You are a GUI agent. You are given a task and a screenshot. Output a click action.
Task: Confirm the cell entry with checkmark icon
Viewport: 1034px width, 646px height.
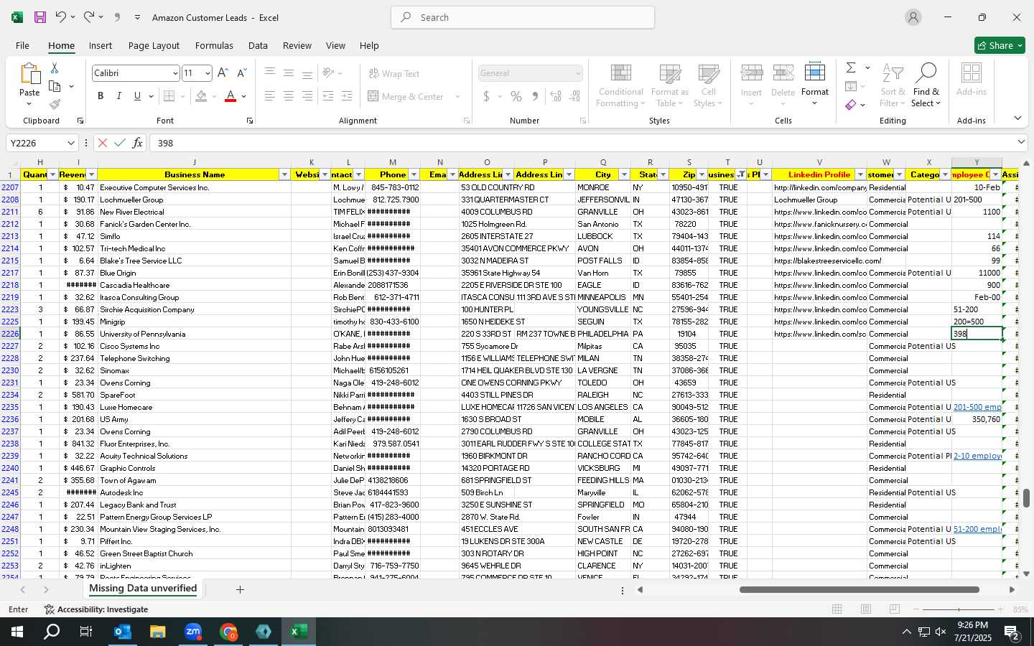[x=120, y=143]
